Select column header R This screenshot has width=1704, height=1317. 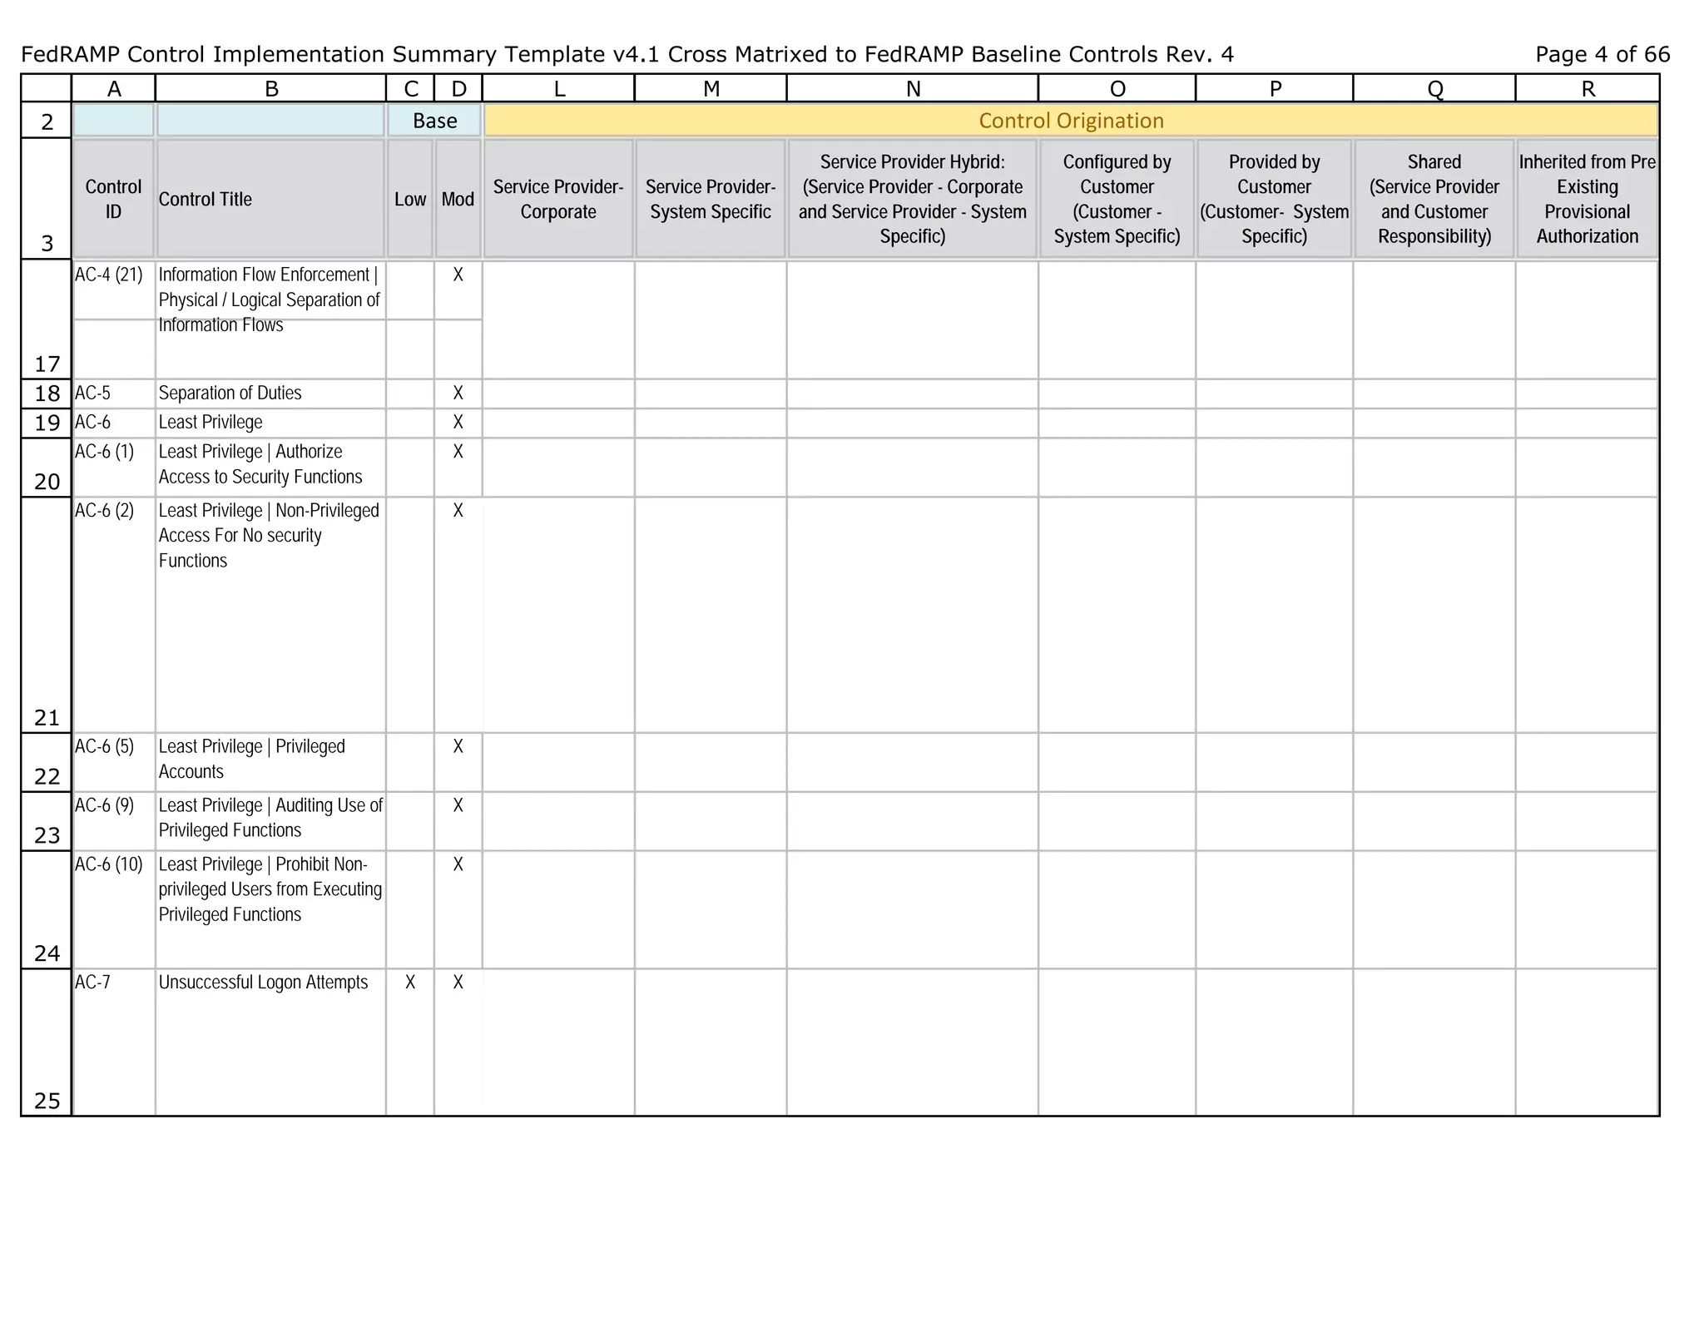(x=1587, y=89)
